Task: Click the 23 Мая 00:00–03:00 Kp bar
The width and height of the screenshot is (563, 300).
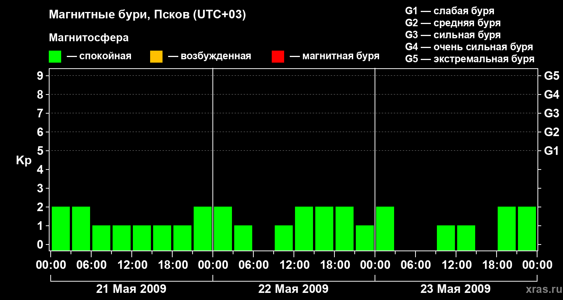Action: click(x=385, y=228)
